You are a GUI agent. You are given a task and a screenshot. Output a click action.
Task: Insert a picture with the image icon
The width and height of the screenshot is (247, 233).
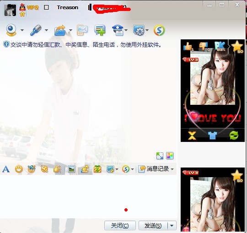(71, 169)
